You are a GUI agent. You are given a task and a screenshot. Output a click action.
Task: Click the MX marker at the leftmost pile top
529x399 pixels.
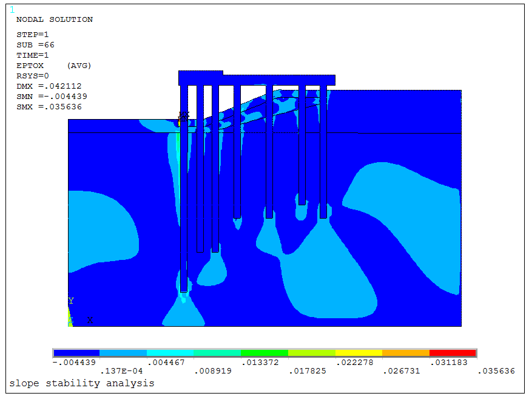click(x=184, y=115)
